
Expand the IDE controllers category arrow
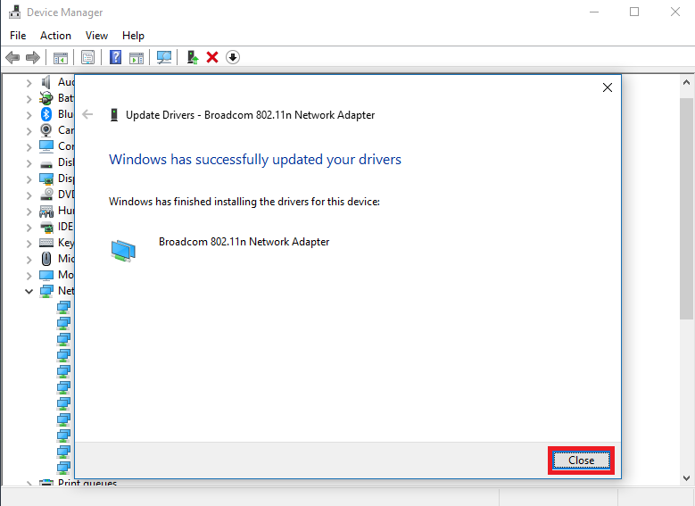point(29,228)
